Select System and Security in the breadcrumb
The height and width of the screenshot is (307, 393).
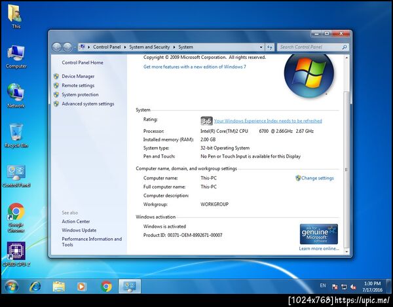[149, 47]
